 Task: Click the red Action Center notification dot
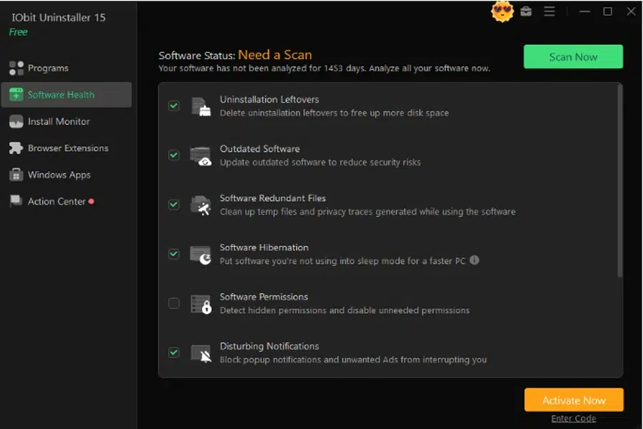click(91, 201)
